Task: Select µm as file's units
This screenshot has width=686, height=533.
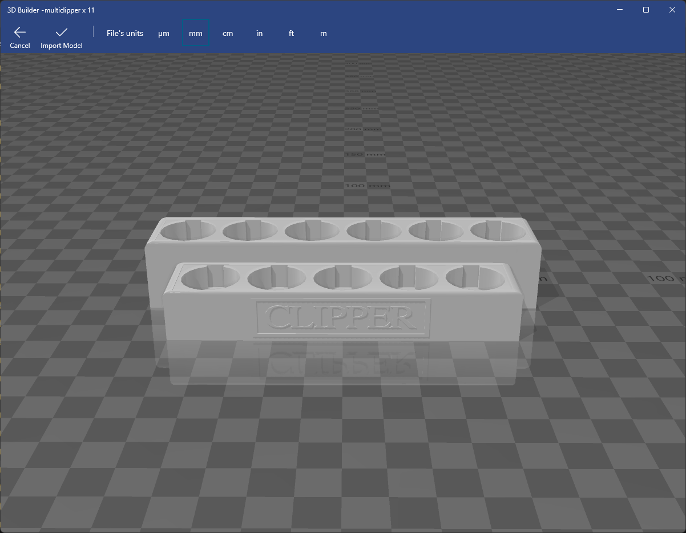Action: (x=164, y=33)
